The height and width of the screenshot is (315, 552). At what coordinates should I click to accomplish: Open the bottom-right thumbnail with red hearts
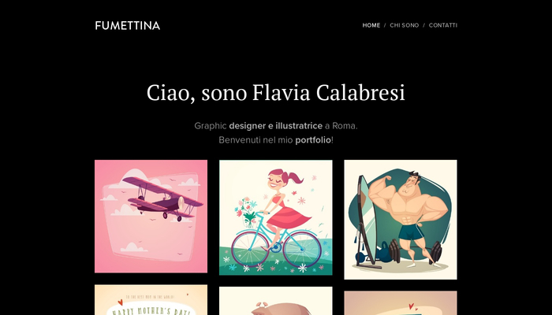pyautogui.click(x=401, y=303)
